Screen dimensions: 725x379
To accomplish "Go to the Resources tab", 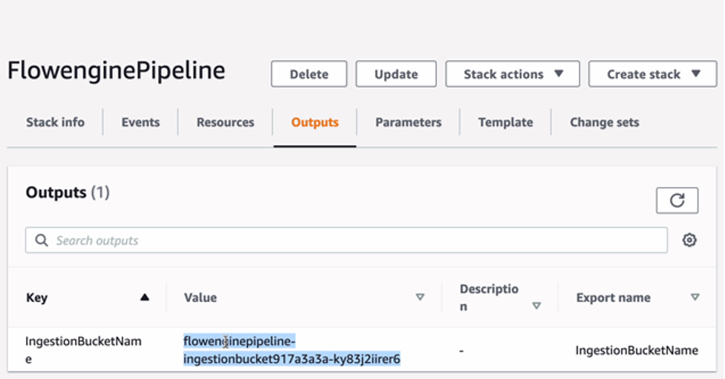I will pos(225,122).
